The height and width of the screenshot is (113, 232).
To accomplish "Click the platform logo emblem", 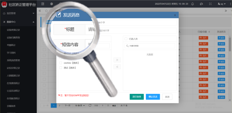I will (x=4, y=4).
